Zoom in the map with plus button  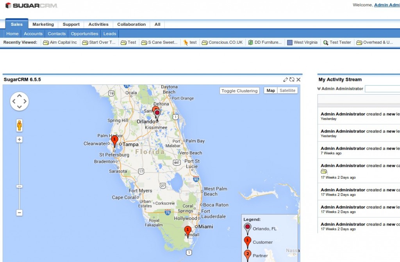(20, 140)
